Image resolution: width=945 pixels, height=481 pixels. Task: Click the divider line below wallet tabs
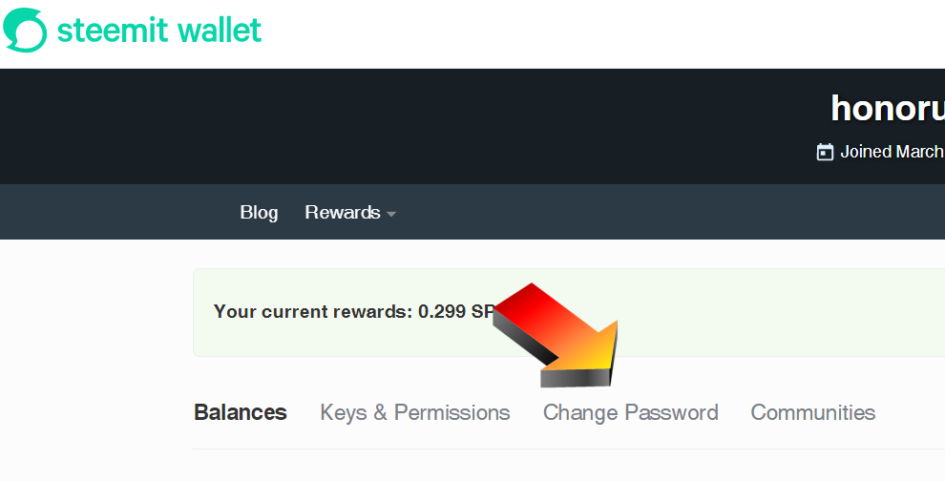(x=569, y=449)
